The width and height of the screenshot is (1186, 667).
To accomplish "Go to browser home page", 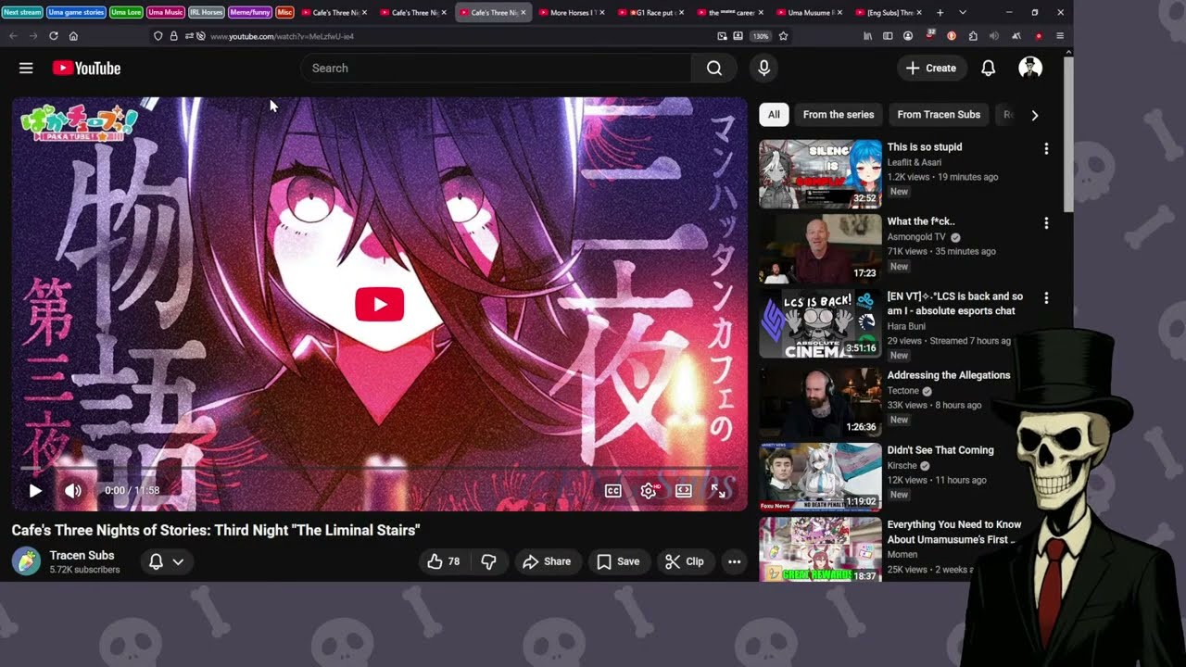I will 73,36.
